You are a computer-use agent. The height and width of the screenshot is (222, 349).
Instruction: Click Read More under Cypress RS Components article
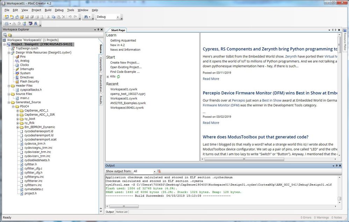tap(211, 79)
